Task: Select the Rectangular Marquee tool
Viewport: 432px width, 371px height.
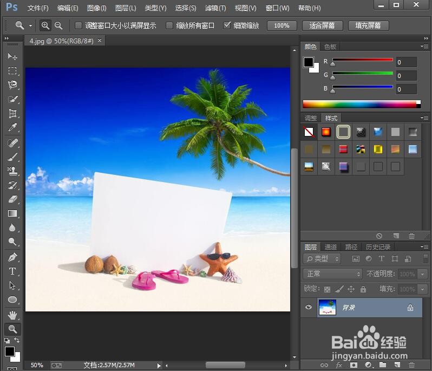Action: (x=12, y=70)
